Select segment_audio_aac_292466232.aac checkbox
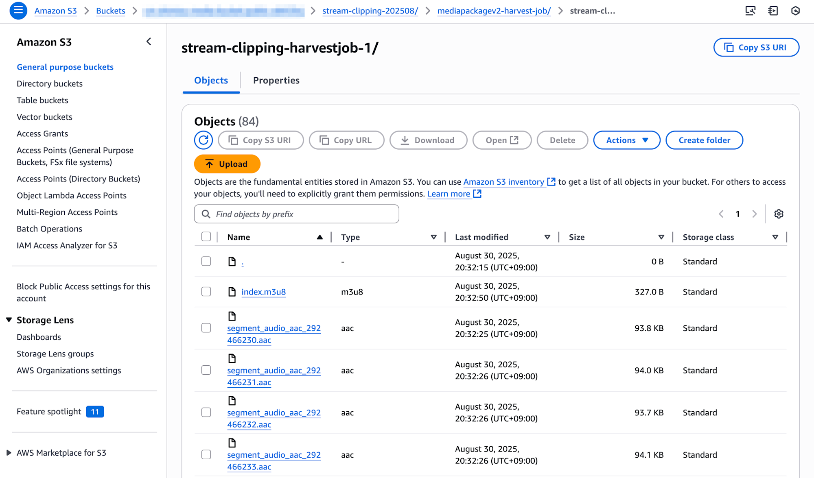This screenshot has width=814, height=478. click(x=206, y=413)
